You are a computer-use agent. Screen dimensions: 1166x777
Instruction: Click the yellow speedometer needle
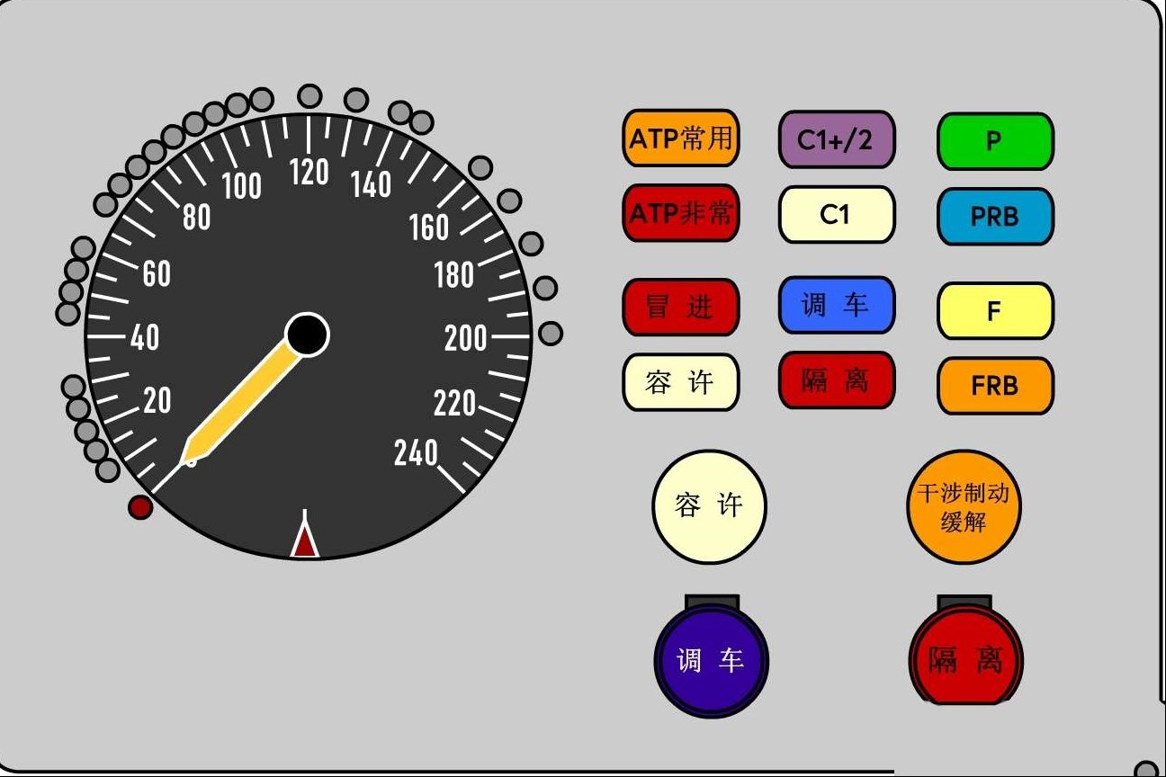click(x=241, y=405)
